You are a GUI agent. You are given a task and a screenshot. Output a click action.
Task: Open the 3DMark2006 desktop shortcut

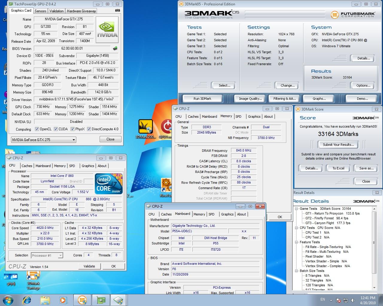[x=146, y=129]
